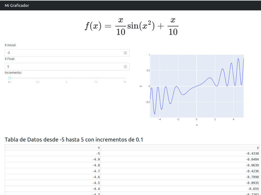
Task: Click the Incremento slider handle
Action: [9, 78]
